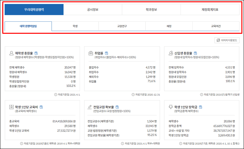244x149 pixels.
Task: Select the 대학경쟁력알림 sub-tab
Action: pyautogui.click(x=28, y=26)
